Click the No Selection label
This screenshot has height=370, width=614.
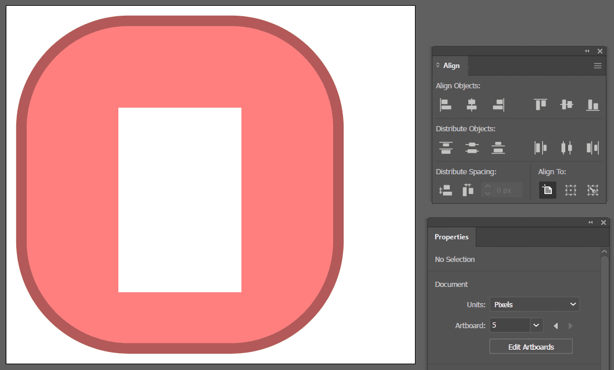(x=454, y=260)
